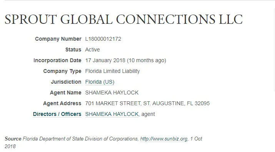
Task: Click the Company Type label
Action: [62, 71]
